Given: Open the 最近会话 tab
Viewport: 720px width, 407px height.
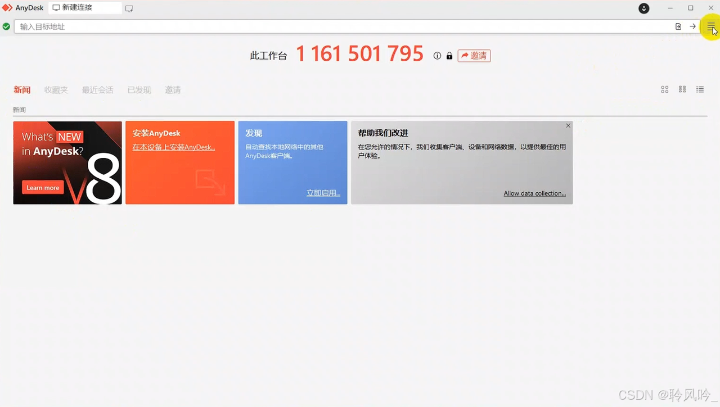Looking at the screenshot, I should pyautogui.click(x=97, y=90).
